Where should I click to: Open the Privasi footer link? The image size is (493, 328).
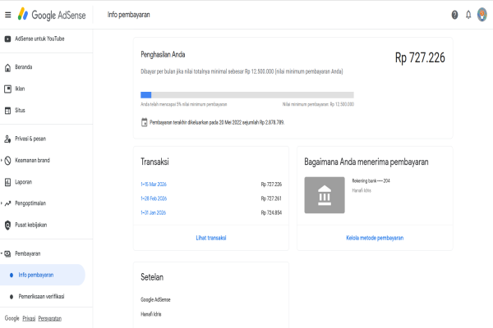29,318
